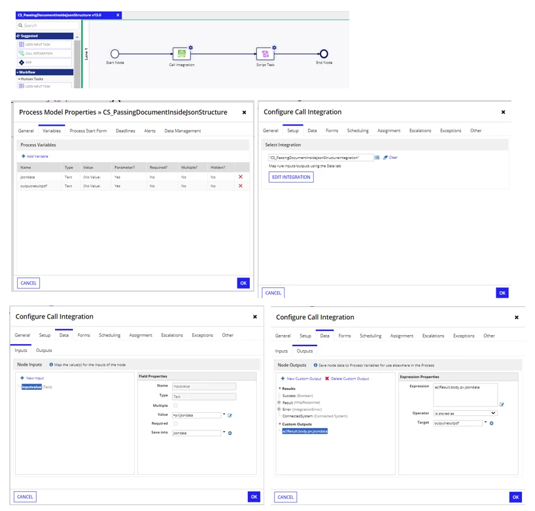Remove the outputresultpdf variable row

tap(241, 186)
